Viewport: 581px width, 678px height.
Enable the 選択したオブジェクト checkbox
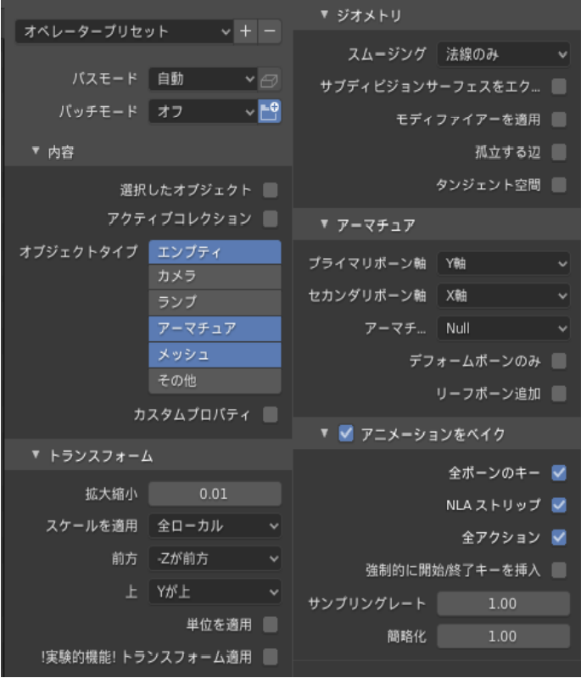(x=271, y=188)
